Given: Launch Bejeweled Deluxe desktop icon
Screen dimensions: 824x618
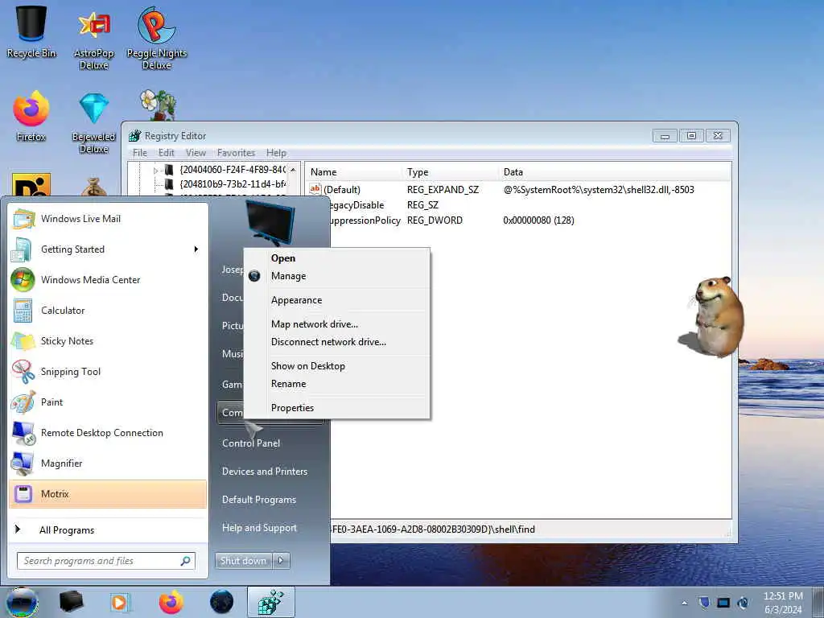Looking at the screenshot, I should coord(93,123).
